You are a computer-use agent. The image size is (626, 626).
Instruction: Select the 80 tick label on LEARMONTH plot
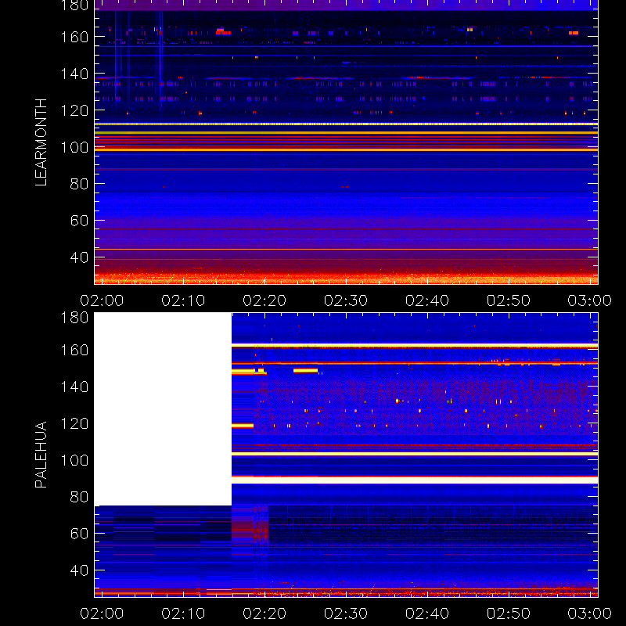pos(79,184)
